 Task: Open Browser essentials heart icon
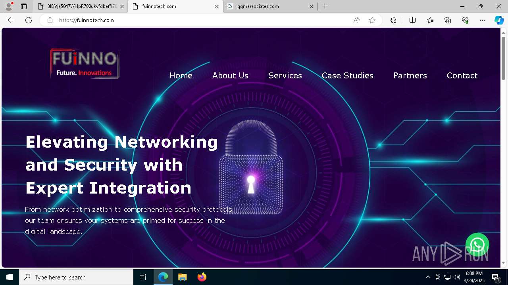coord(465,20)
